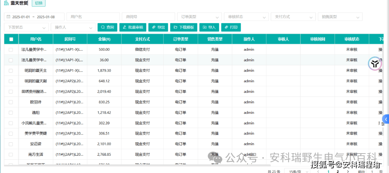This screenshot has width=389, height=173.
Task: Click the 审核人 column header
Action: click(x=283, y=39)
